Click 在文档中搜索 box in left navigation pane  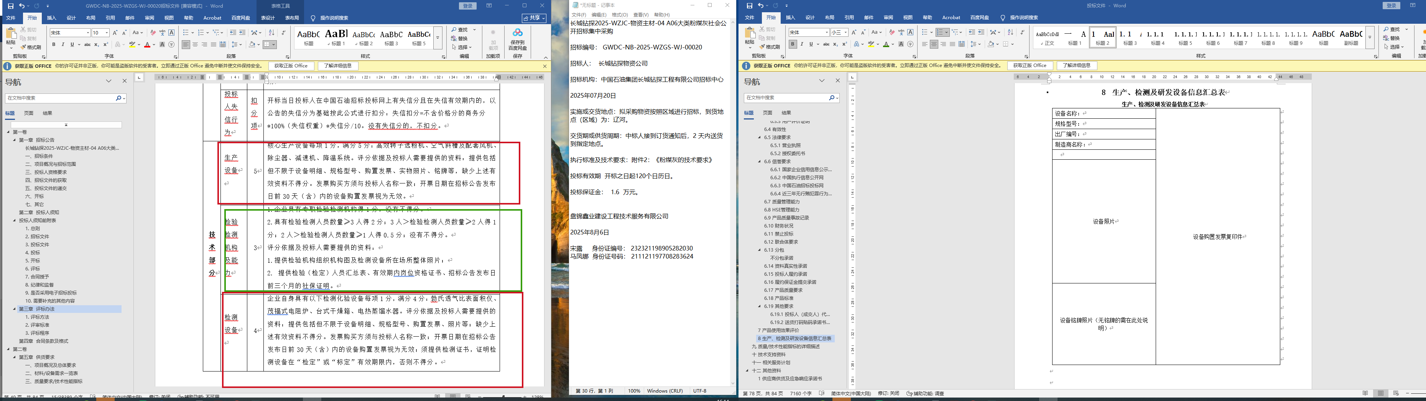point(65,98)
